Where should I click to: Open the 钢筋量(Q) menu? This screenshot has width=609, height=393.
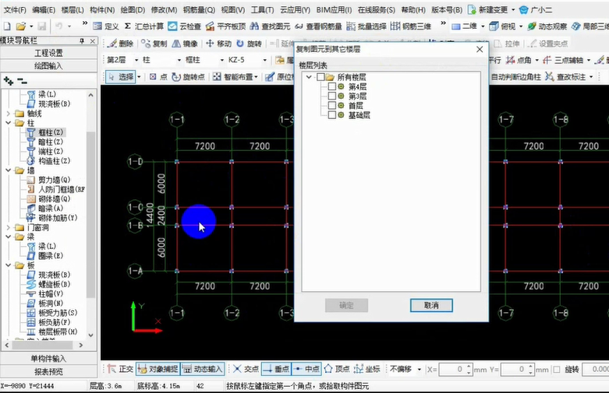pos(200,9)
